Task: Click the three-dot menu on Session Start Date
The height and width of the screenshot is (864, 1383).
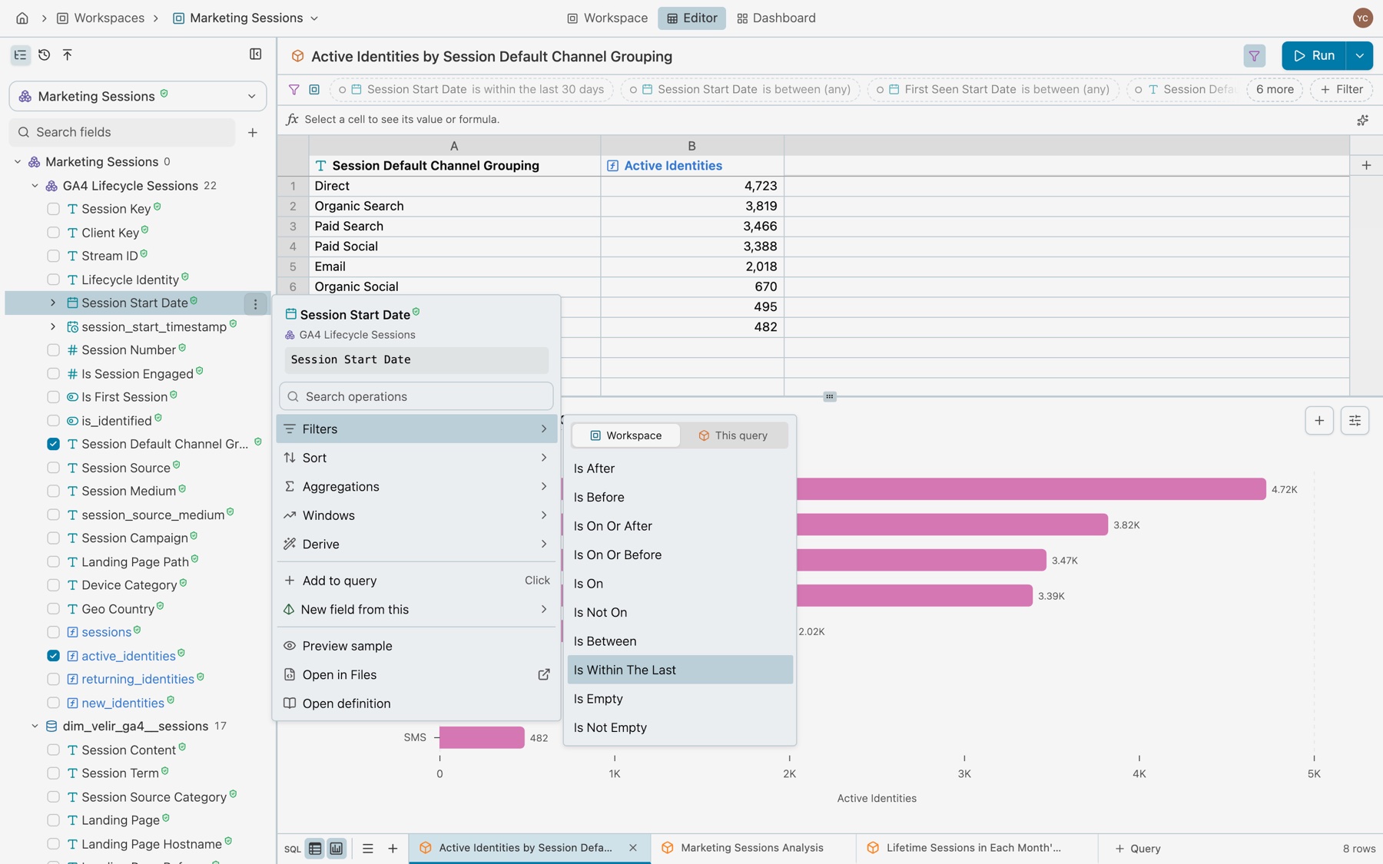Action: tap(255, 303)
